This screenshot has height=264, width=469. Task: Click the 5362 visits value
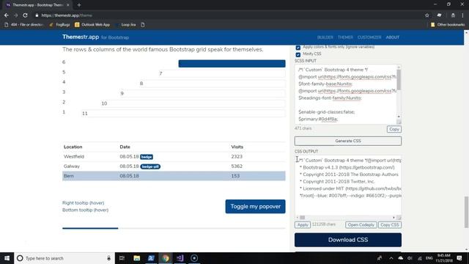(x=237, y=166)
